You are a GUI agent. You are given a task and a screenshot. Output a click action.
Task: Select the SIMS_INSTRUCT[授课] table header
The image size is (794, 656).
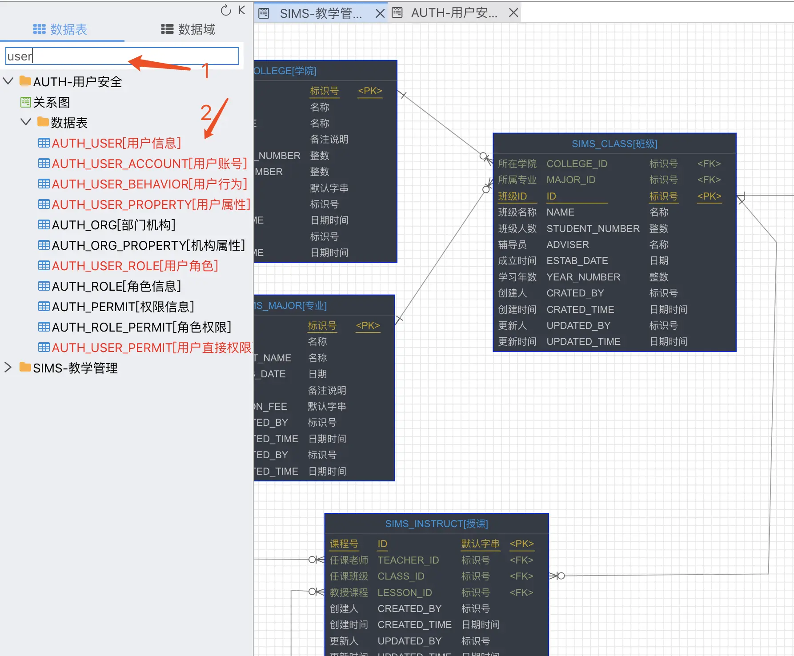pyautogui.click(x=437, y=524)
